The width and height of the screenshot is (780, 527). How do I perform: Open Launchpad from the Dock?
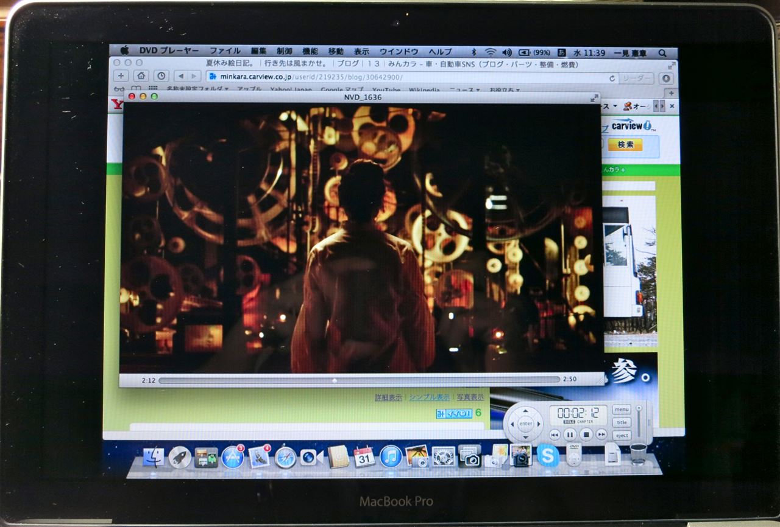[180, 457]
